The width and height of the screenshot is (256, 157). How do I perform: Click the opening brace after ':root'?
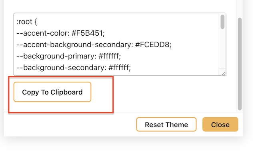pos(36,22)
